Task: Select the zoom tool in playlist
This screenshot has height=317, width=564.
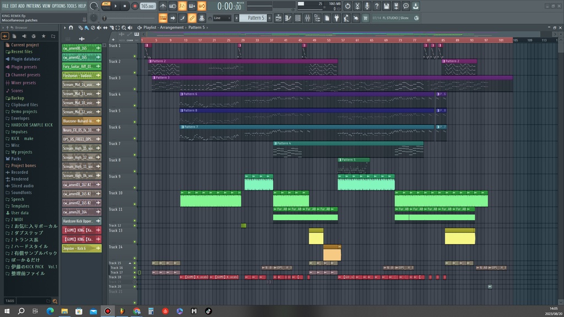Action: pos(124,28)
